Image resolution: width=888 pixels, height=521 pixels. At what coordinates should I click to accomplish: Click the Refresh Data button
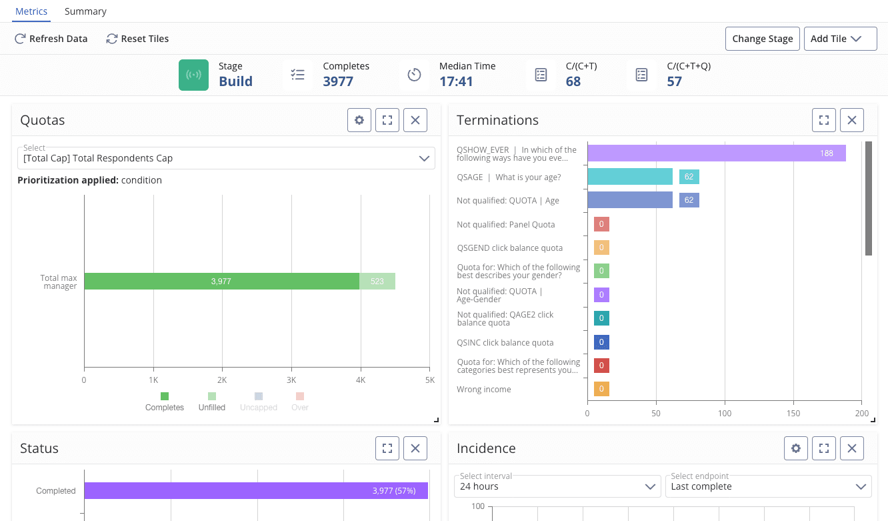(51, 39)
